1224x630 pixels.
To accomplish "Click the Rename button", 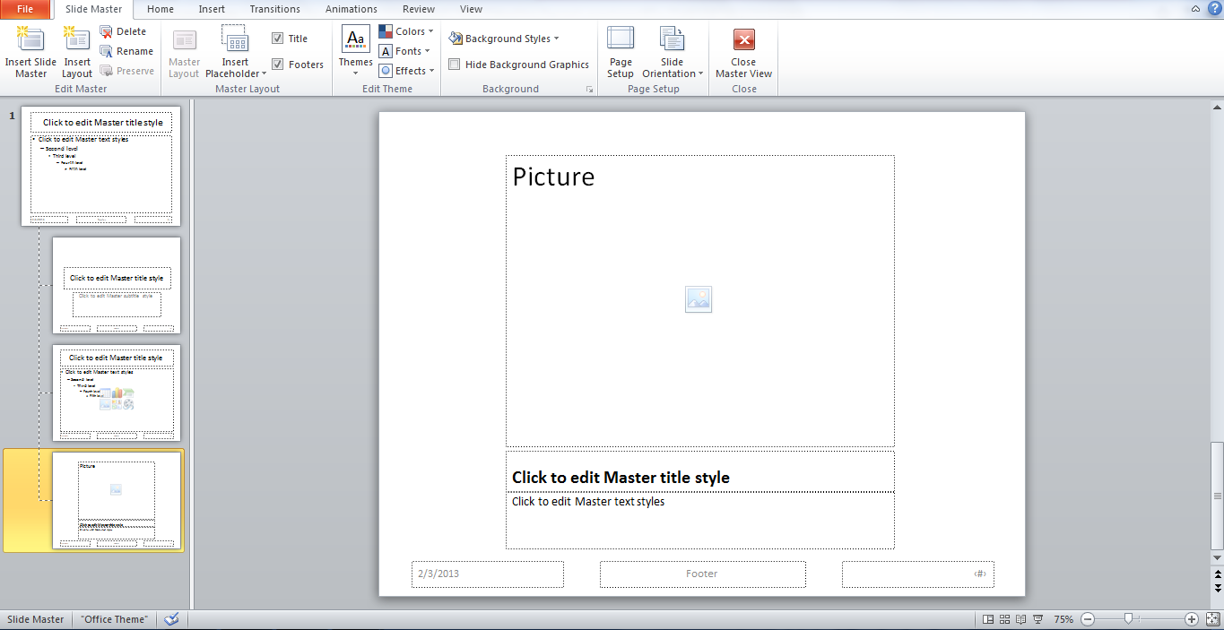I will (x=126, y=50).
